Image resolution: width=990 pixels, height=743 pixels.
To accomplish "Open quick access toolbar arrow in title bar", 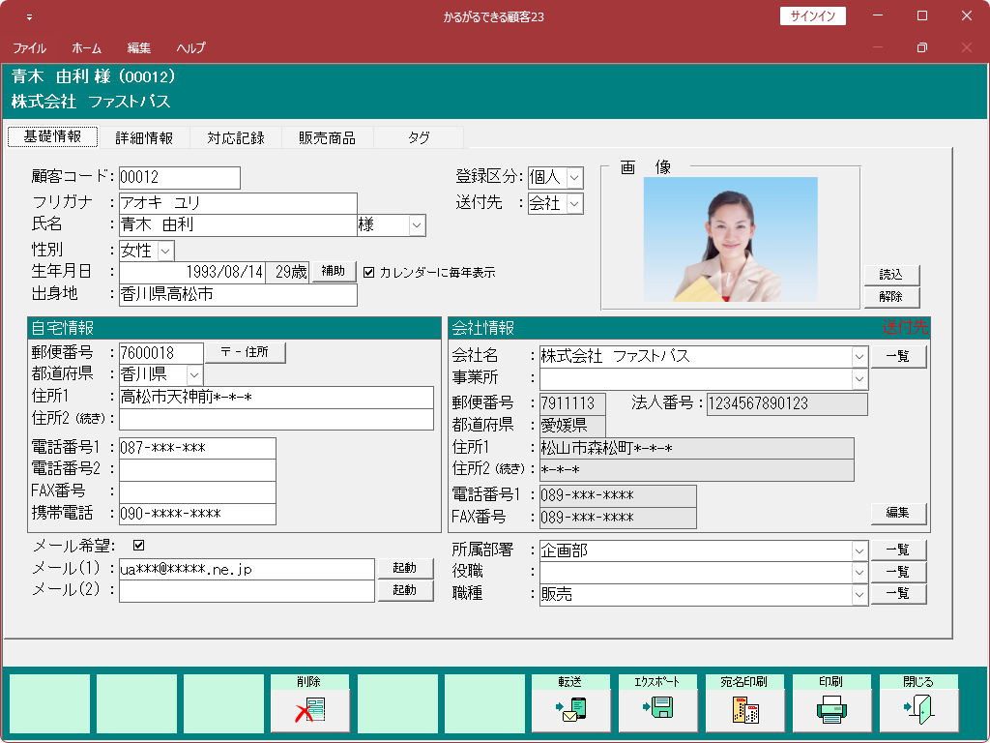I will pos(29,16).
